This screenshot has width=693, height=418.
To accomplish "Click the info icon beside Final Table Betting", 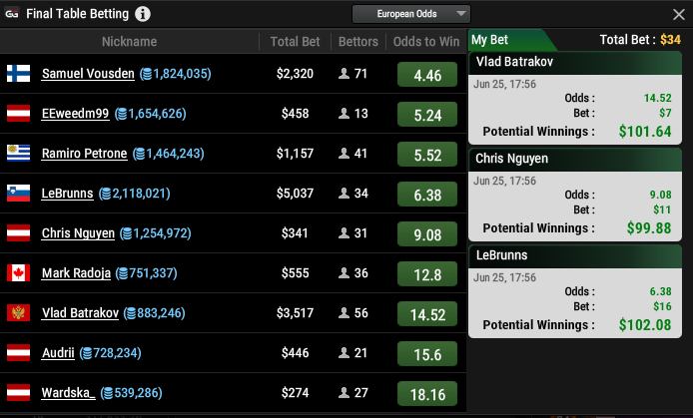I will pos(143,14).
